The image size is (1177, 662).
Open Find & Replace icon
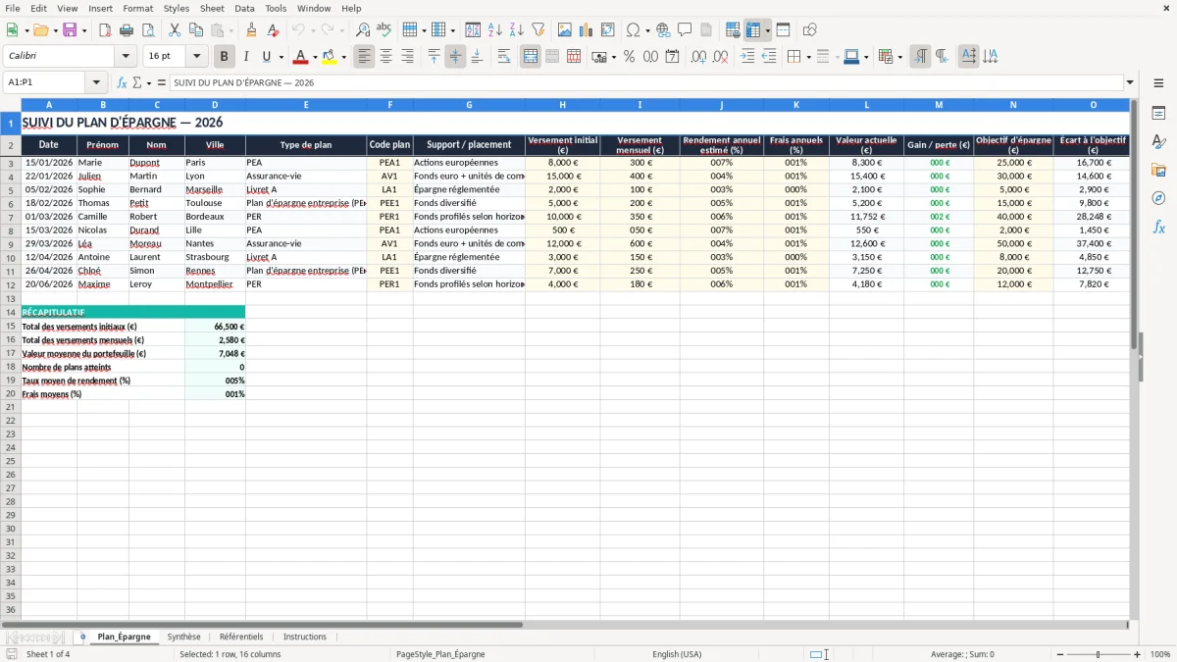(x=363, y=30)
